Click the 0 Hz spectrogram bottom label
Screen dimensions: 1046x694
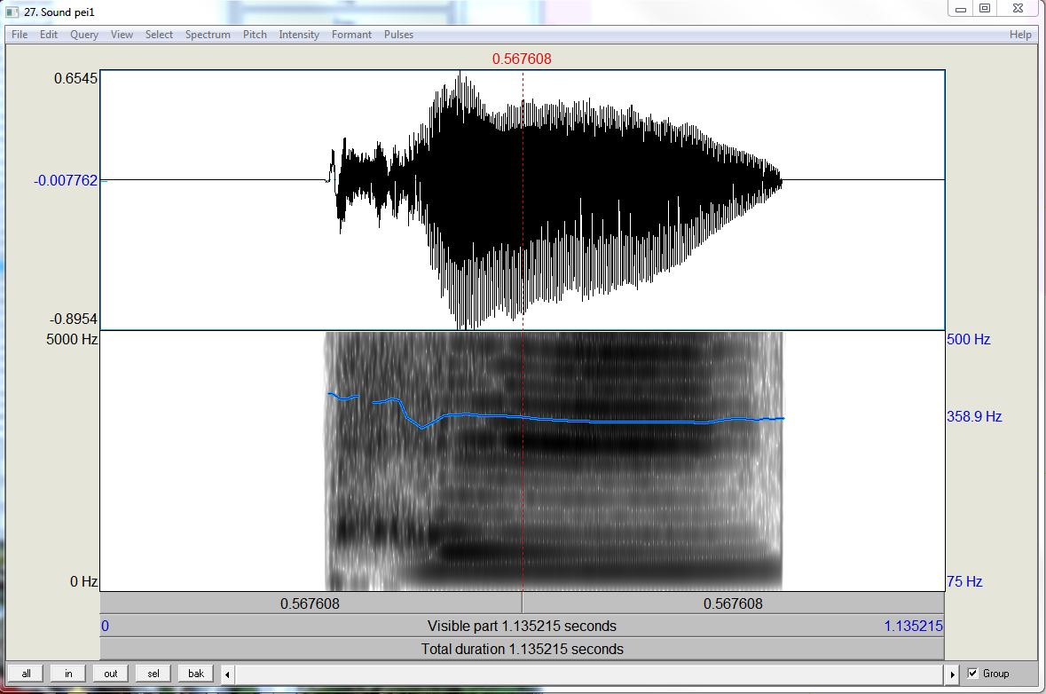click(84, 581)
